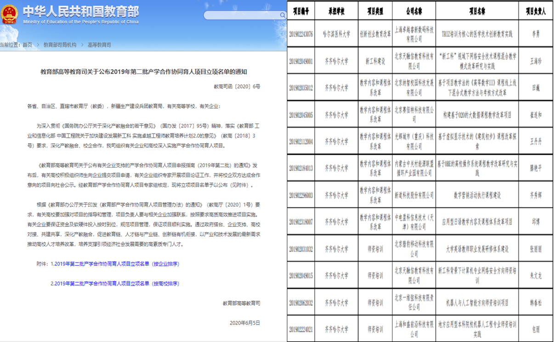Click the national emblem logo
The height and width of the screenshot is (342, 557).
click(9, 15)
